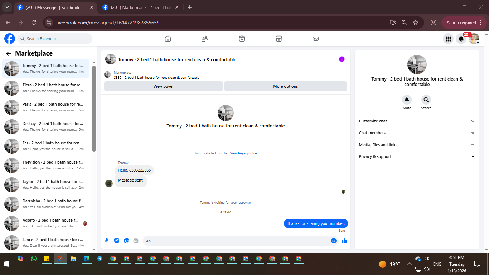489x275 pixels.
Task: Open the Tiera conversation
Action: pos(46,88)
